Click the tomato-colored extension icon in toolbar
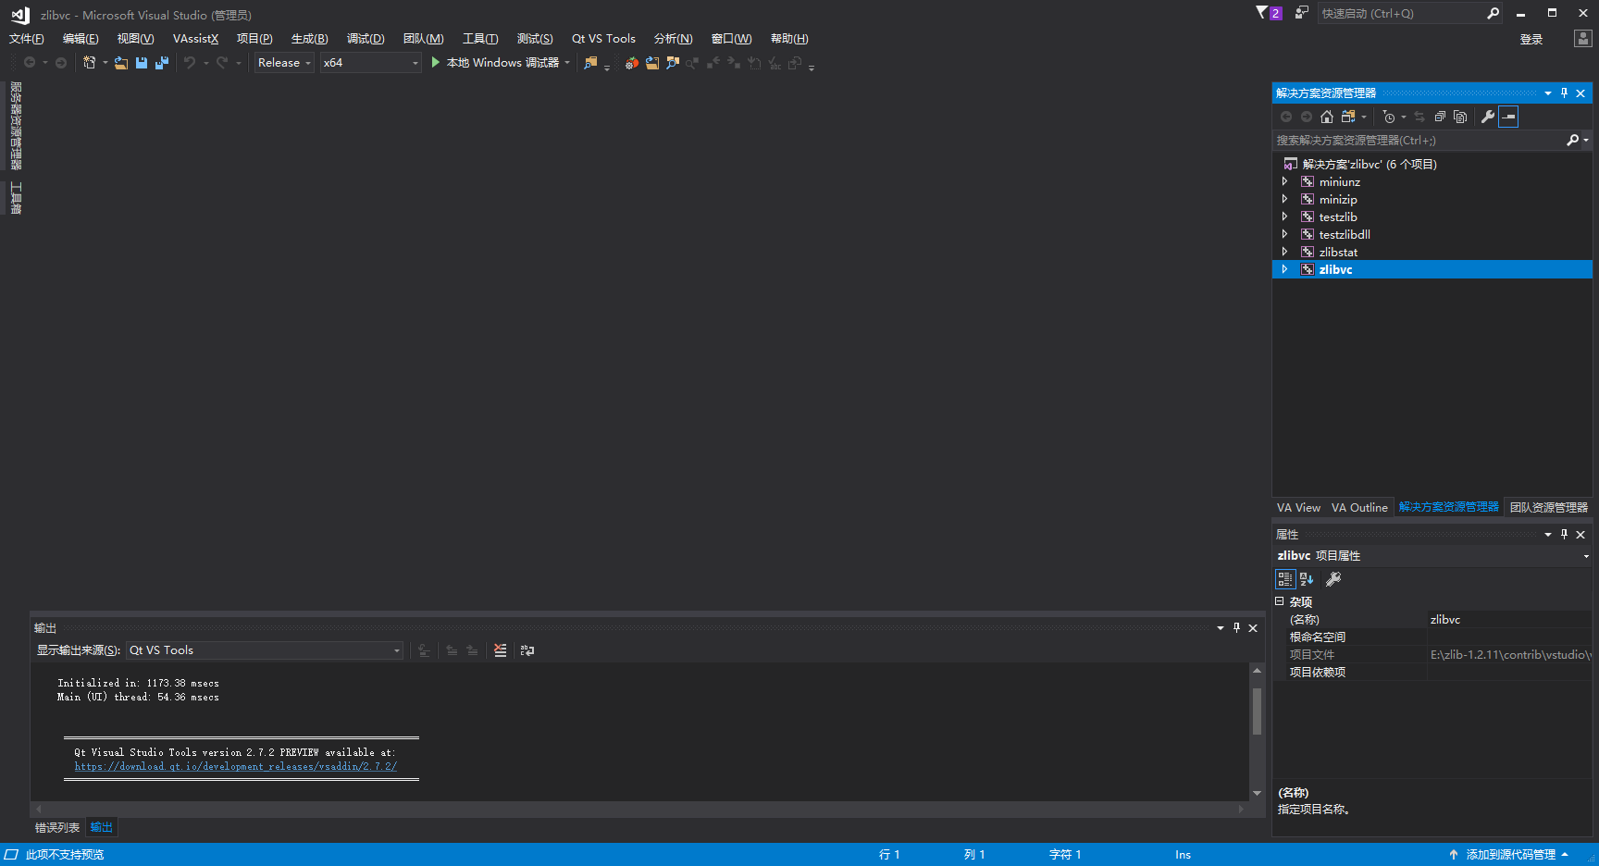Viewport: 1599px width, 866px height. point(631,63)
